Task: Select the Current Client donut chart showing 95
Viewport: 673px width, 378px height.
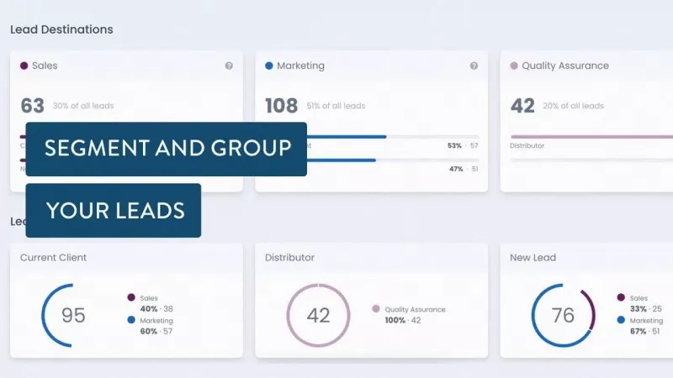Action: tap(73, 316)
